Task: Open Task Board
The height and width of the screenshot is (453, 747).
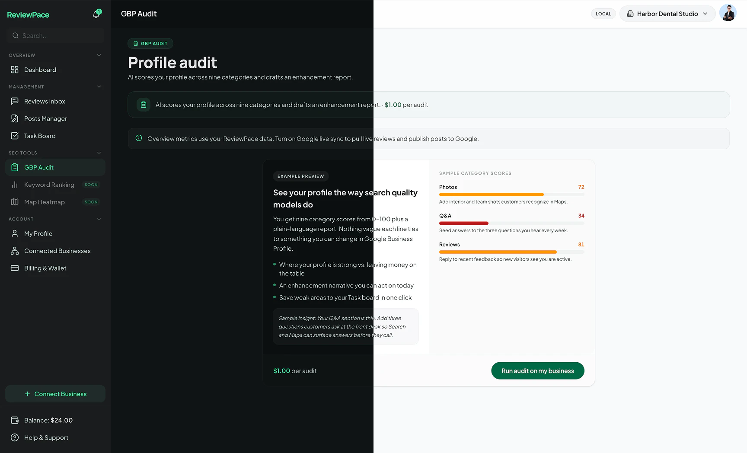Action: (x=55, y=136)
